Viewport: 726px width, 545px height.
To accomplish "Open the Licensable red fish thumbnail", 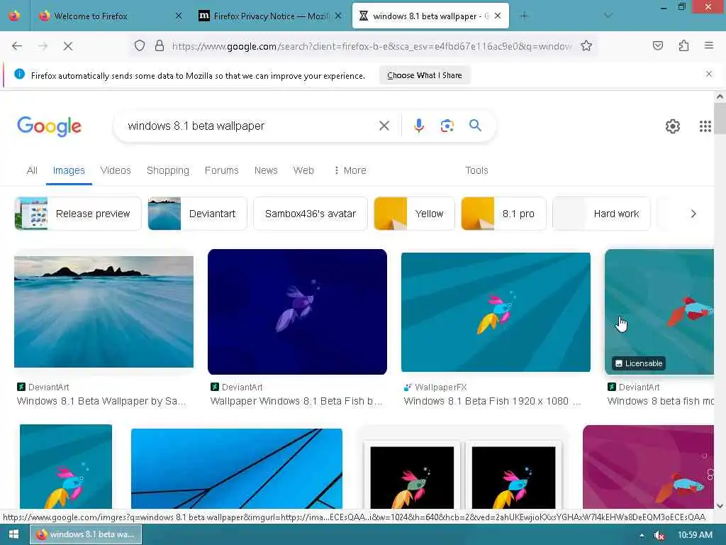I will 659,312.
